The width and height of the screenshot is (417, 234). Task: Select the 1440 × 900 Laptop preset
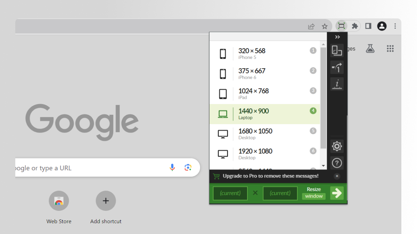pos(265,114)
